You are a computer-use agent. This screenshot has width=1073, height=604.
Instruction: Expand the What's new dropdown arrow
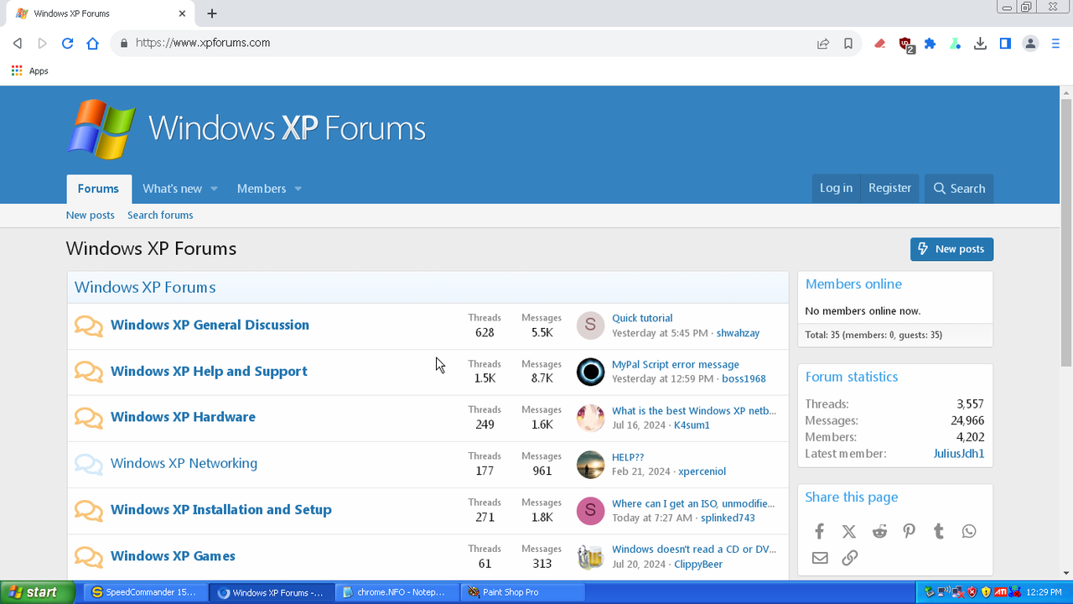point(214,189)
